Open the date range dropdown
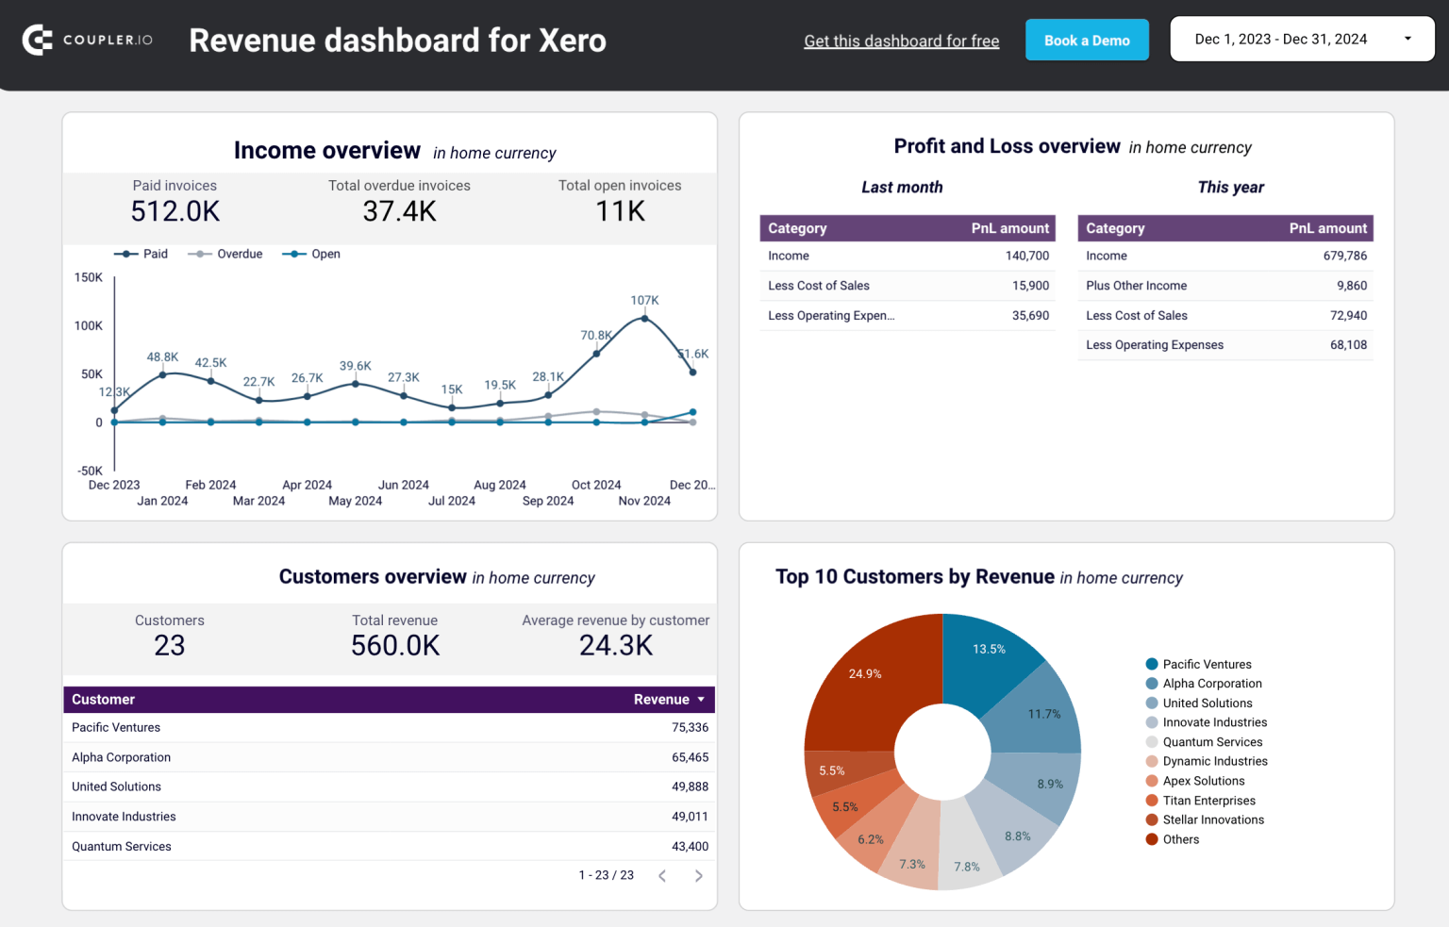1449x927 pixels. (1302, 39)
